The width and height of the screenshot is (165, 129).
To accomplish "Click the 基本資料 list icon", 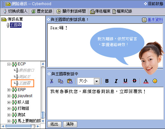I will (144, 20).
